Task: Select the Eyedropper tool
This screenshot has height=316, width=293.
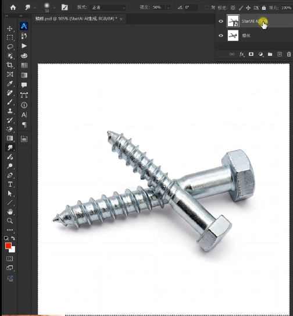Action: click(x=10, y=83)
